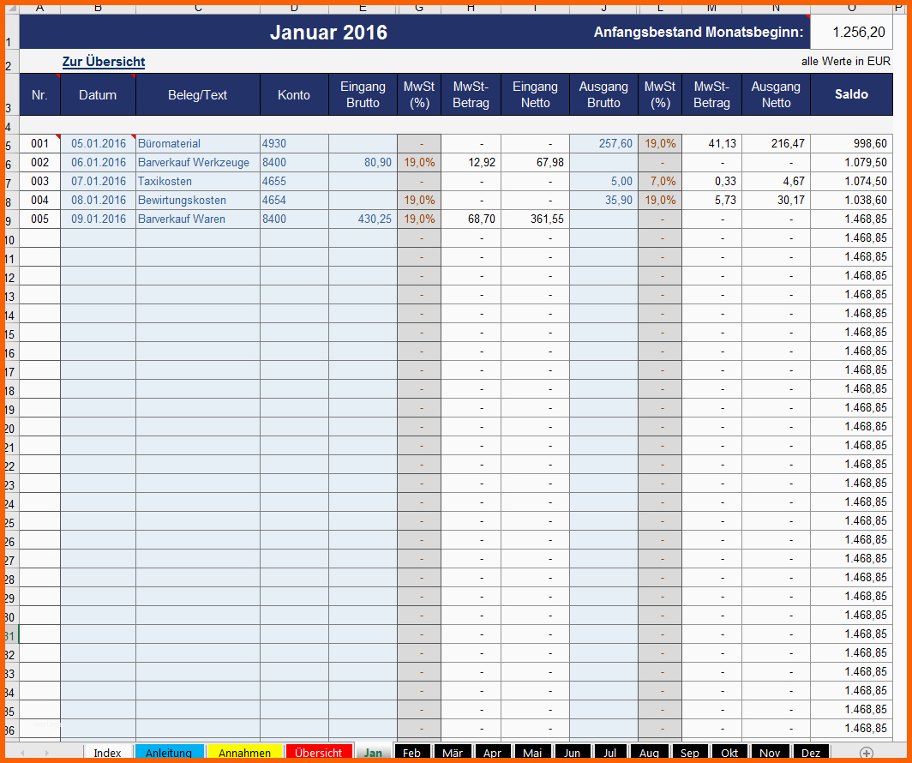Select row 20 header
The width and height of the screenshot is (912, 763).
pyautogui.click(x=9, y=426)
